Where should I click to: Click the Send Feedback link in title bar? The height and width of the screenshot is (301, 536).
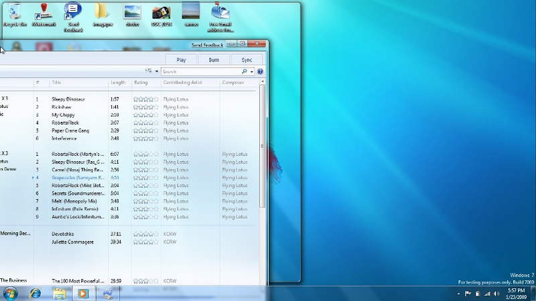click(x=207, y=45)
